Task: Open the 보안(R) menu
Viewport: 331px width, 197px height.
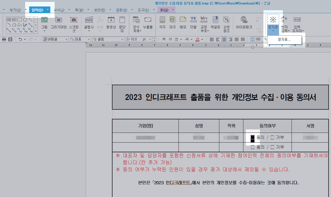Action: coord(100,10)
